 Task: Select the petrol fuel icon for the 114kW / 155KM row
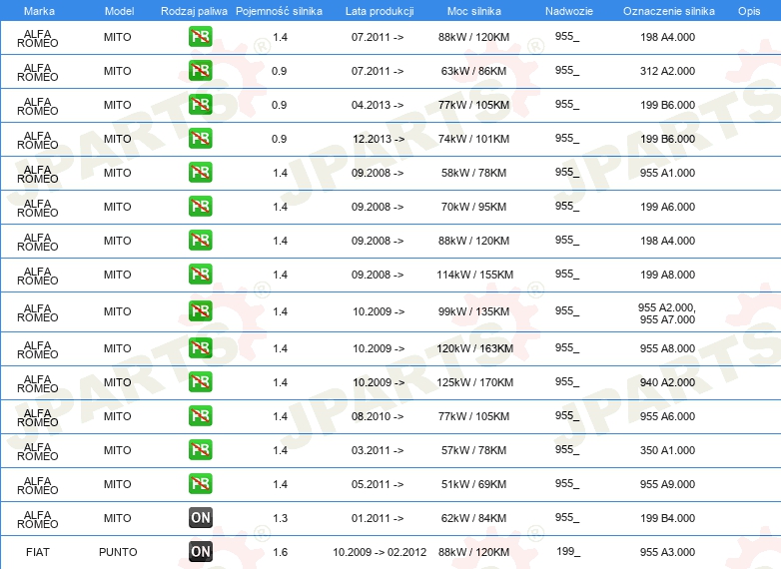coord(200,274)
